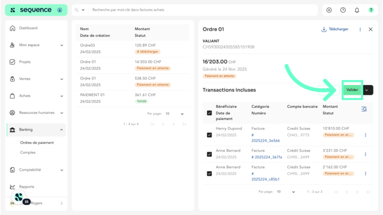
Task: Close the Ordre 01 detail panel
Action: click(371, 29)
